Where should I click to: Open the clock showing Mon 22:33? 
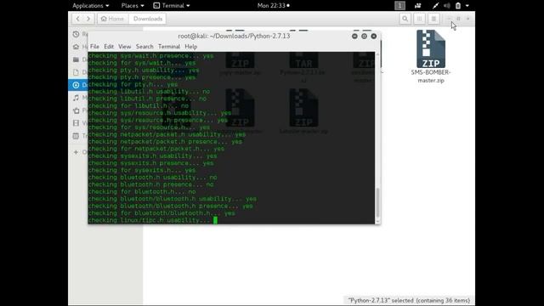pyautogui.click(x=274, y=6)
